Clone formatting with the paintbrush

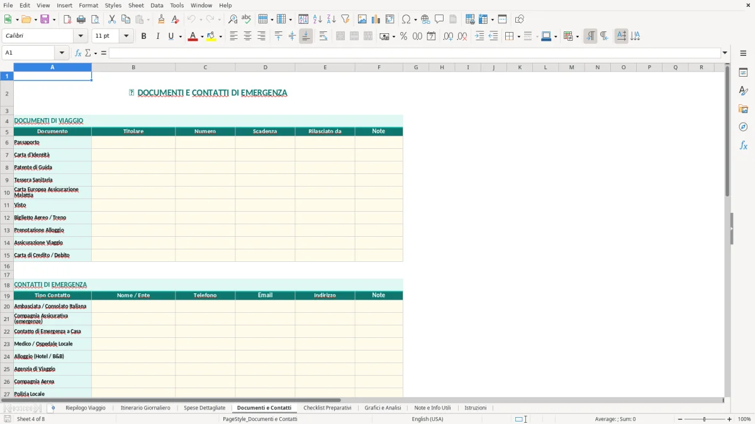(x=161, y=19)
